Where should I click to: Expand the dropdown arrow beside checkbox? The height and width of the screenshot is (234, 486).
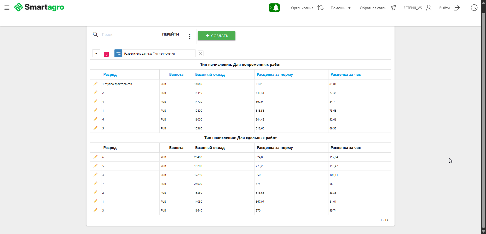(x=96, y=54)
